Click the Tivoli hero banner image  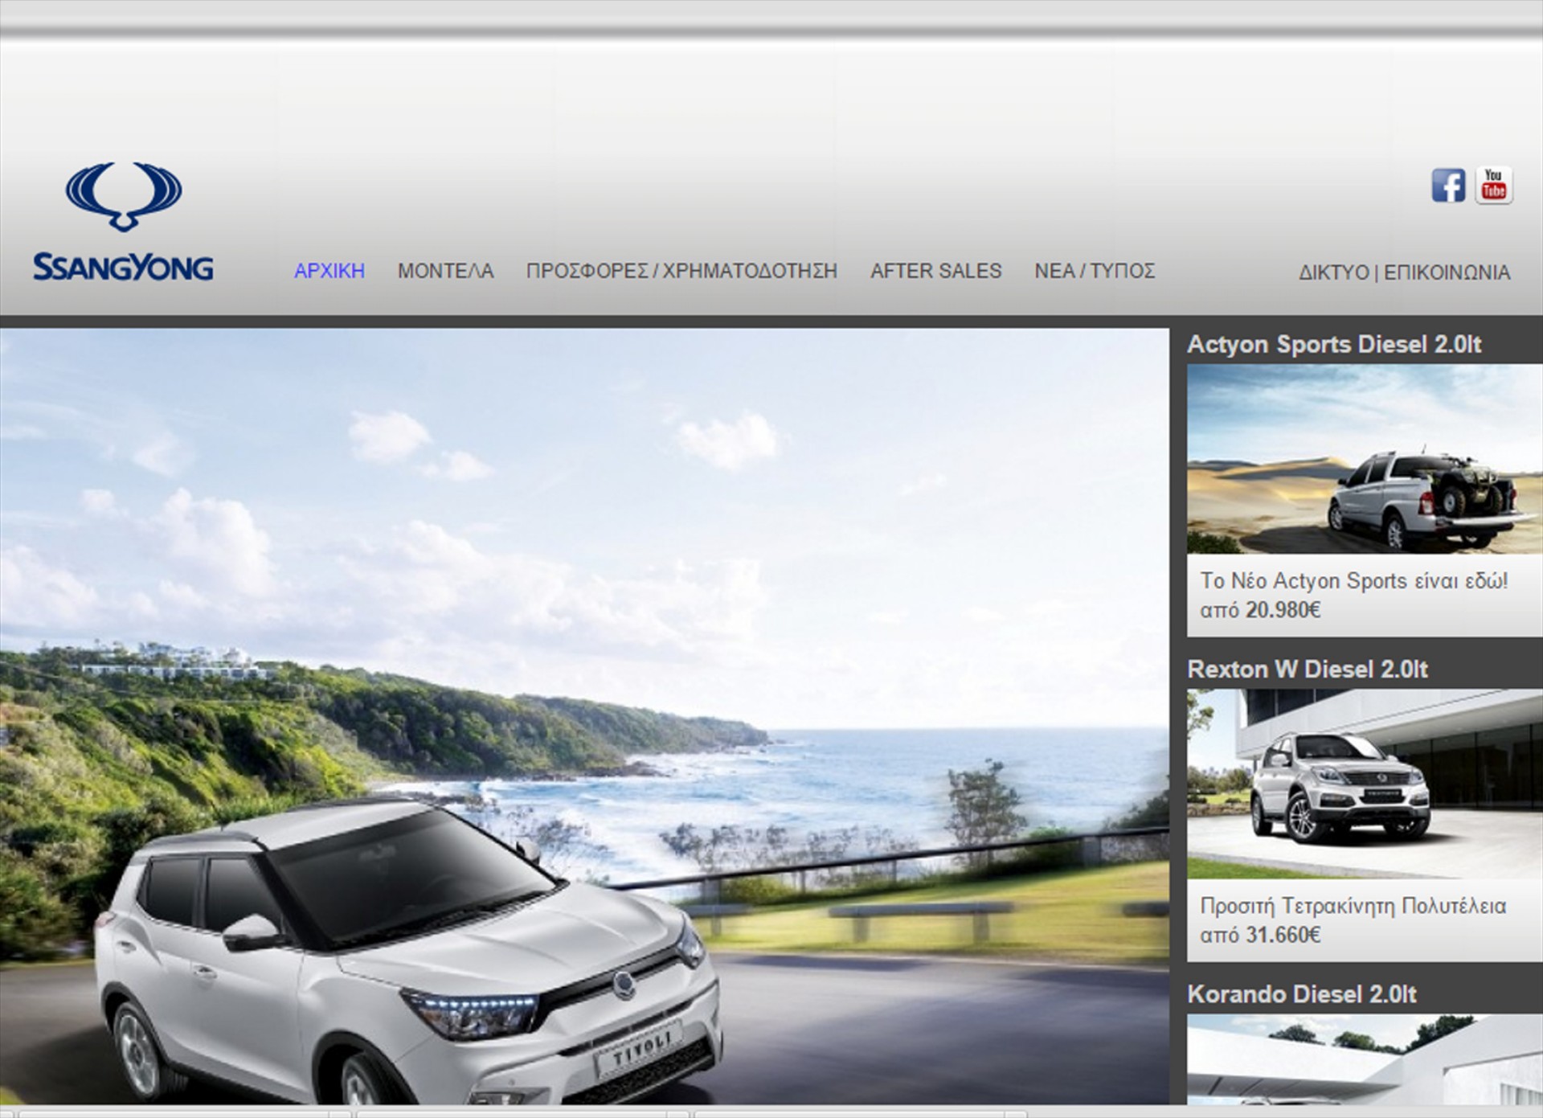click(584, 715)
